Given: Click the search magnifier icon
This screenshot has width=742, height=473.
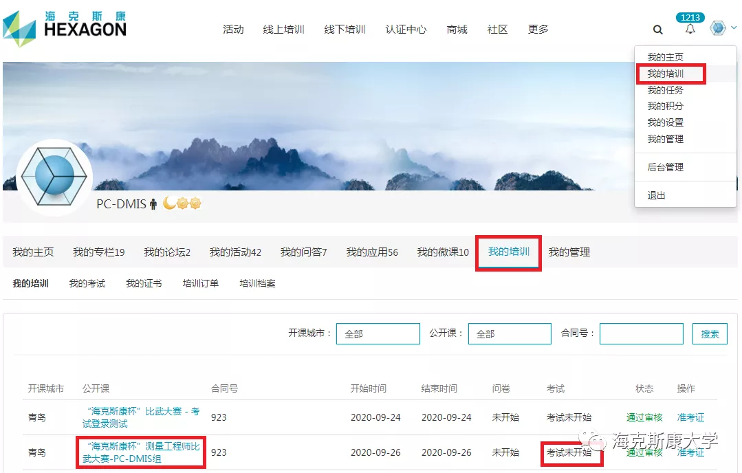Looking at the screenshot, I should tap(658, 30).
